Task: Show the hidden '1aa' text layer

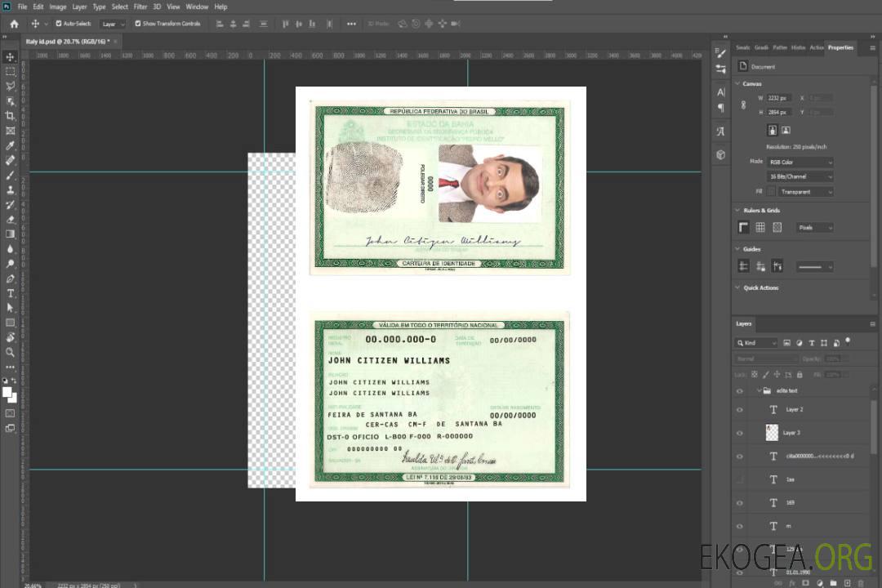Action: click(740, 480)
